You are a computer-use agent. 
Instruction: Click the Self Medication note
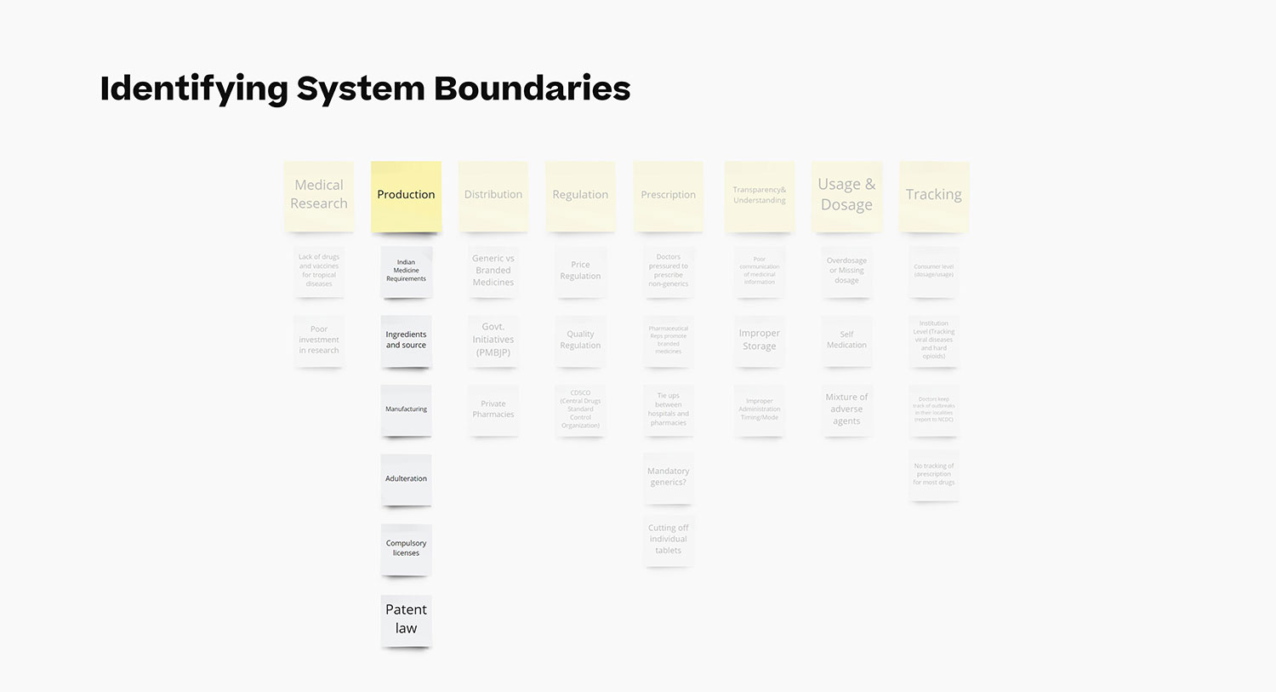(846, 340)
